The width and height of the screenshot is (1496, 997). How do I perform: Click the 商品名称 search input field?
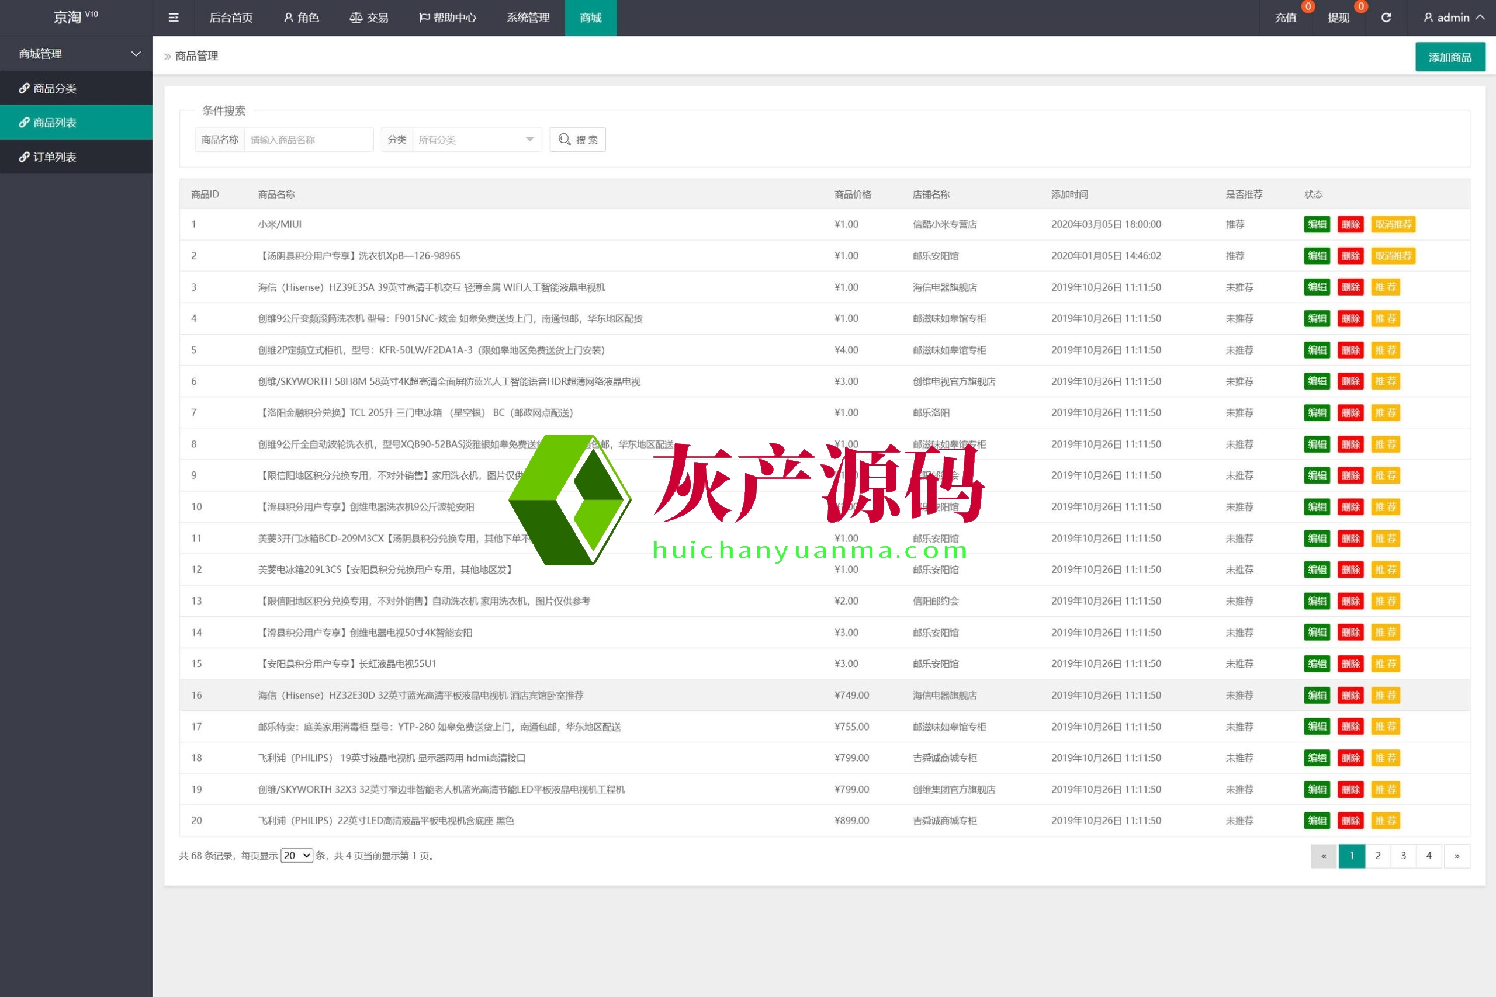(x=309, y=140)
